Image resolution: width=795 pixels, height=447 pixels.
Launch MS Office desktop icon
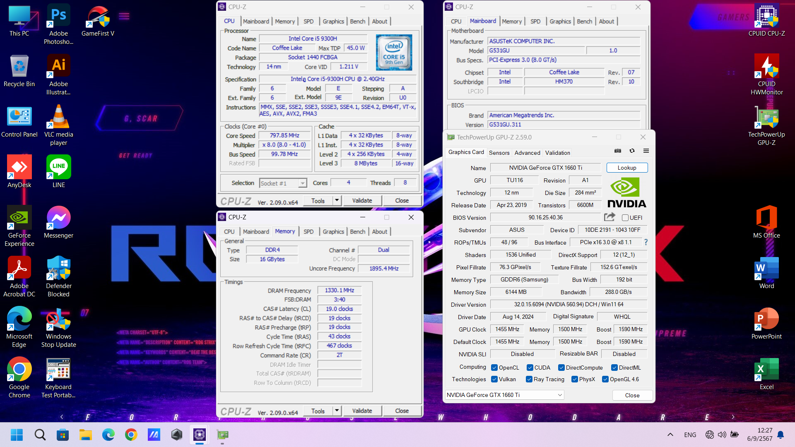pos(766,223)
